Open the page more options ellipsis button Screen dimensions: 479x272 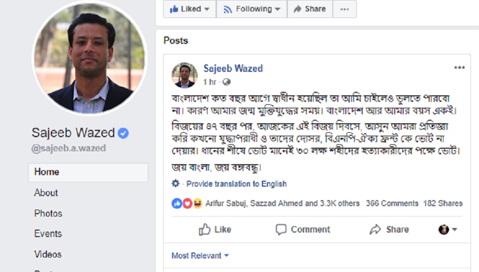click(344, 9)
